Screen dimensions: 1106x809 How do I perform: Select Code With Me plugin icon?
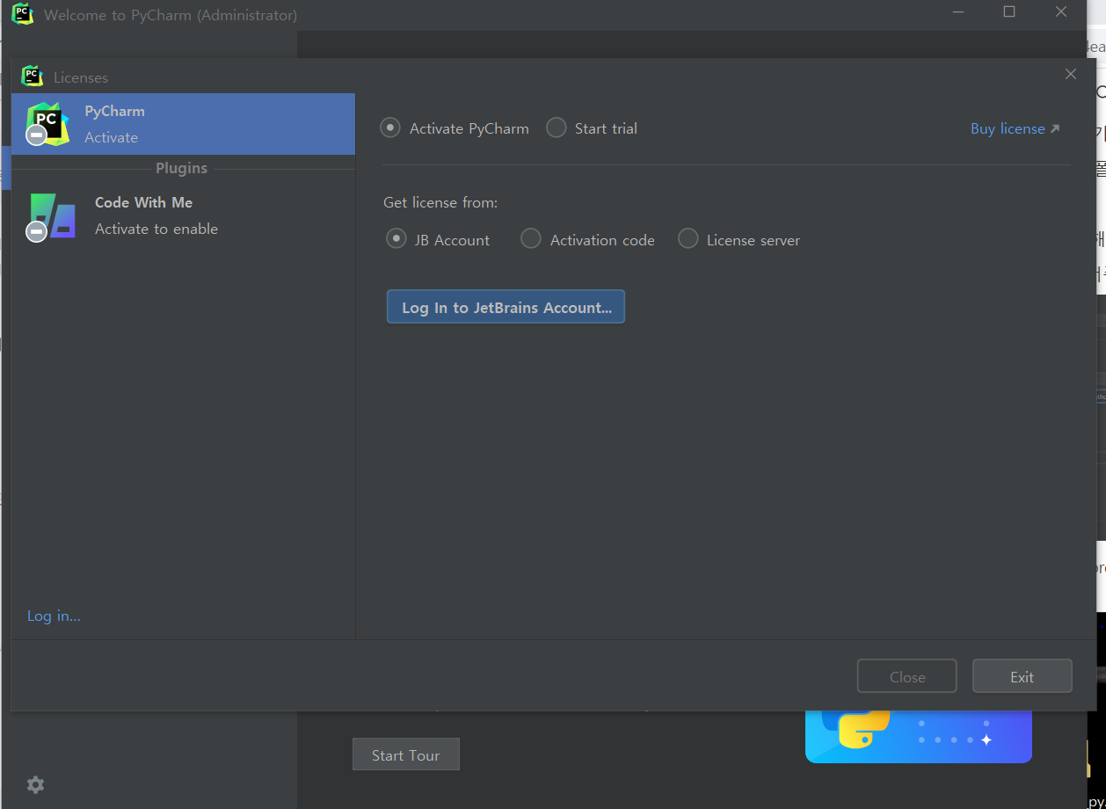52,217
